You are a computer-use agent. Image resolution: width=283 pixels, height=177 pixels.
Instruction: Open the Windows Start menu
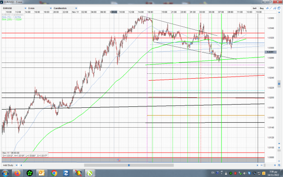5,173
